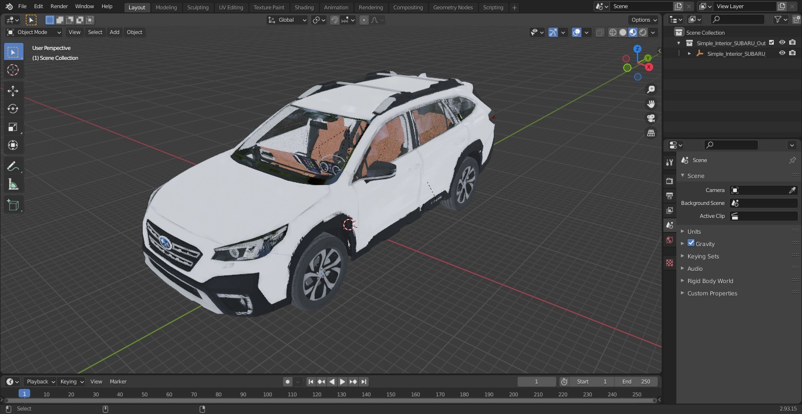Screen dimensions: 802x414
Task: Pin the Scene properties with the pin icon
Action: coord(792,160)
